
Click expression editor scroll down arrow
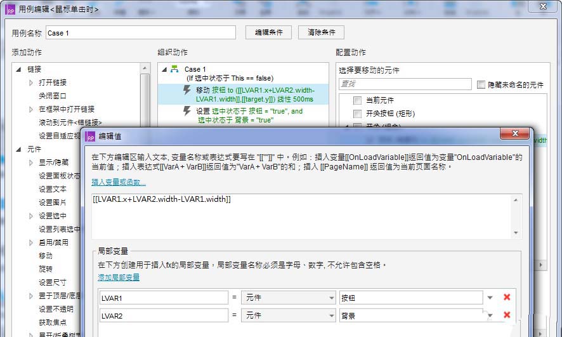coord(516,233)
